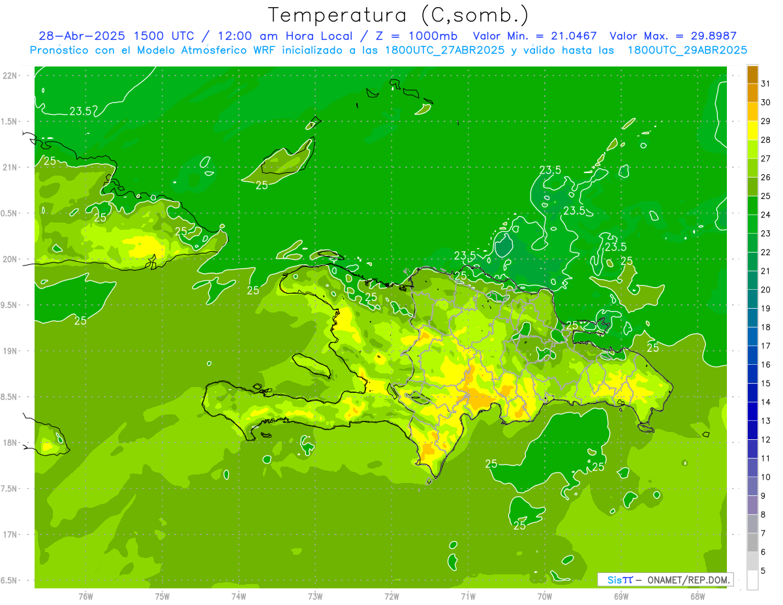This screenshot has height=605, width=783.
Task: Select the purple swatch between 9 and 10
Action: pos(752,487)
